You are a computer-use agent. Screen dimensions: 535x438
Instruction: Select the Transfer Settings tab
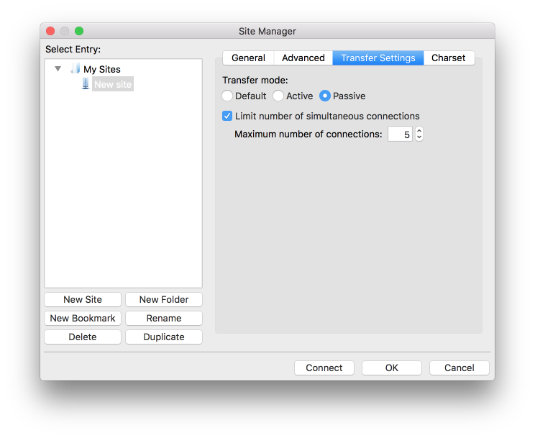(x=378, y=58)
